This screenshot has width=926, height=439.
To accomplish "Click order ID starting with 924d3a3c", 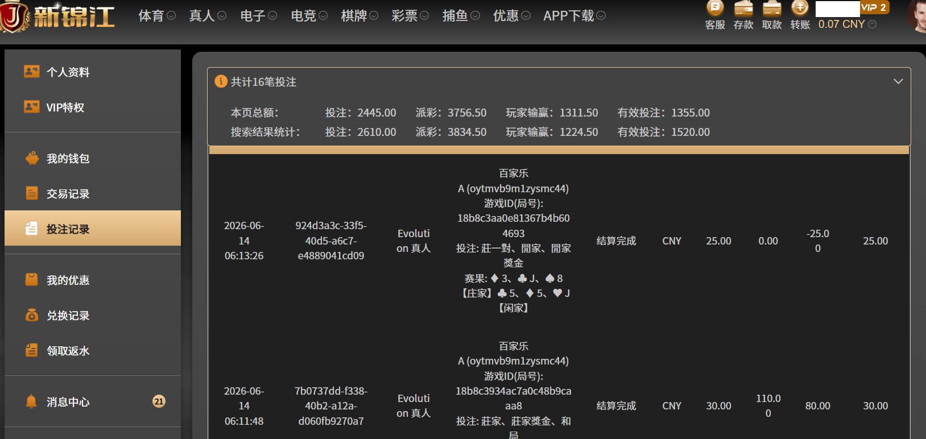I will [331, 241].
